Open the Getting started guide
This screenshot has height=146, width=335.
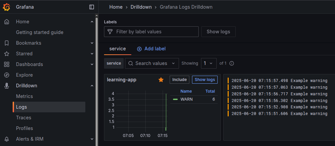click(40, 32)
